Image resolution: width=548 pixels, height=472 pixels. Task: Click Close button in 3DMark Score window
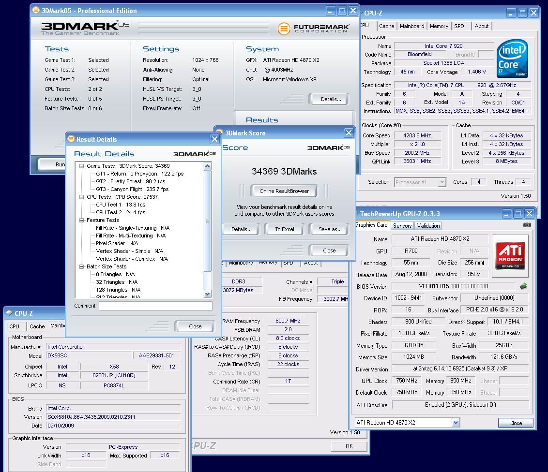point(329,251)
